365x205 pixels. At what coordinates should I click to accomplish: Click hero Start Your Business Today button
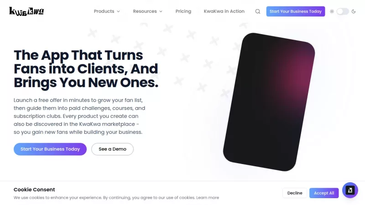click(x=50, y=149)
